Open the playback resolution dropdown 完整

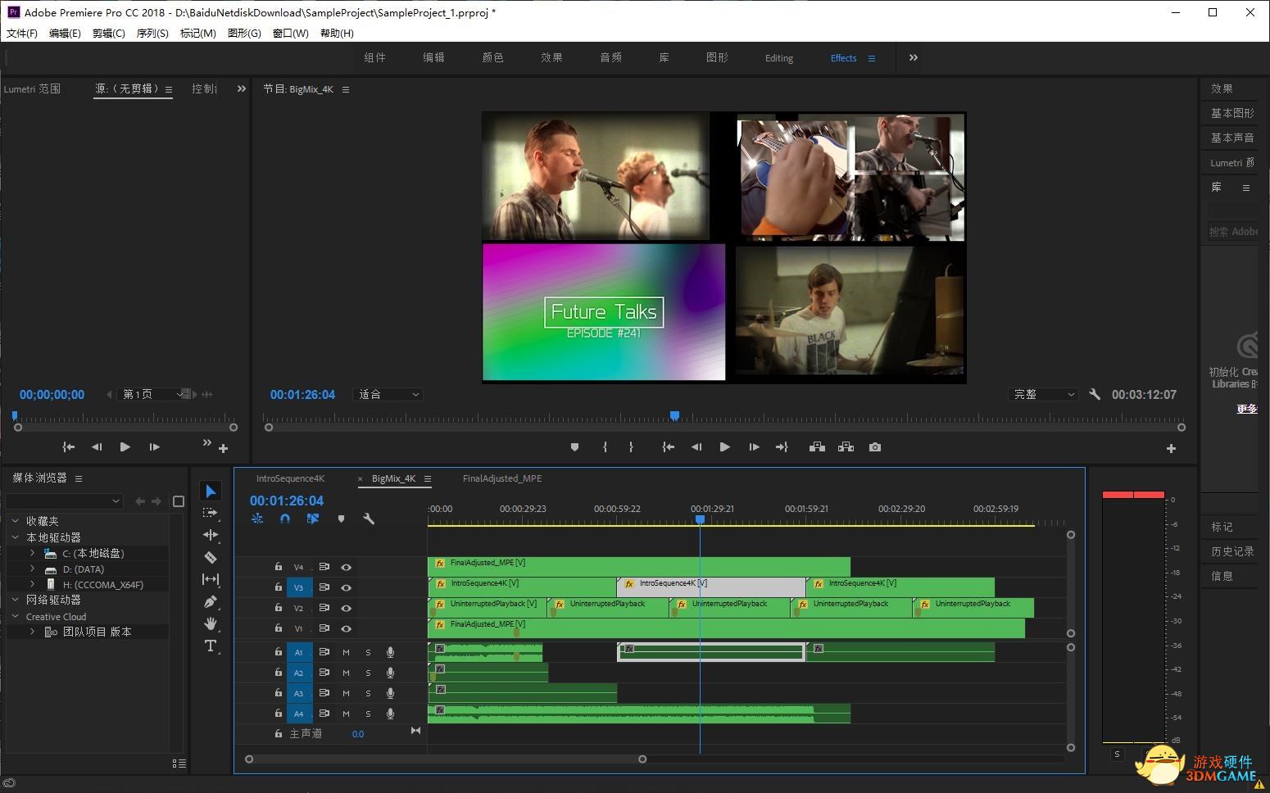(1042, 395)
